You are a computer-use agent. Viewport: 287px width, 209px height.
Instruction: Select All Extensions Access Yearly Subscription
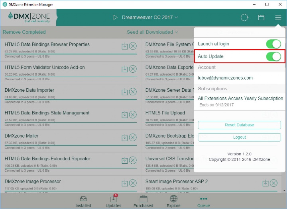[x=240, y=99]
